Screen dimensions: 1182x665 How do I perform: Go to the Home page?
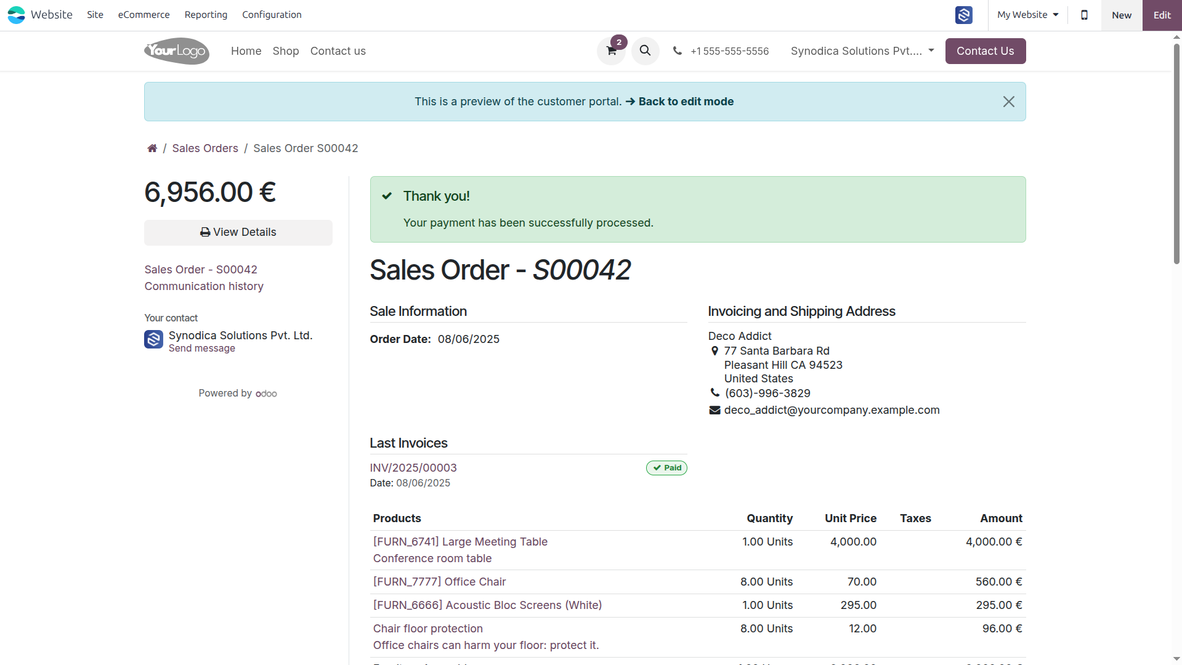pyautogui.click(x=246, y=51)
